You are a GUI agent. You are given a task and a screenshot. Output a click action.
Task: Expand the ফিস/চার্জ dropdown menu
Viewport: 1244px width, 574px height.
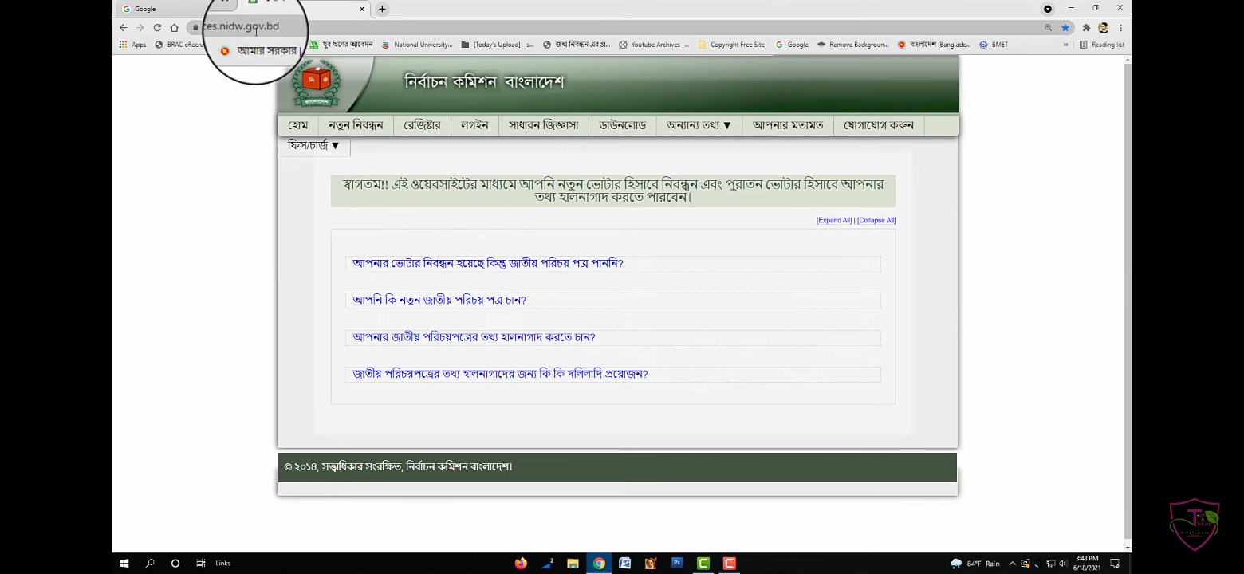313,145
